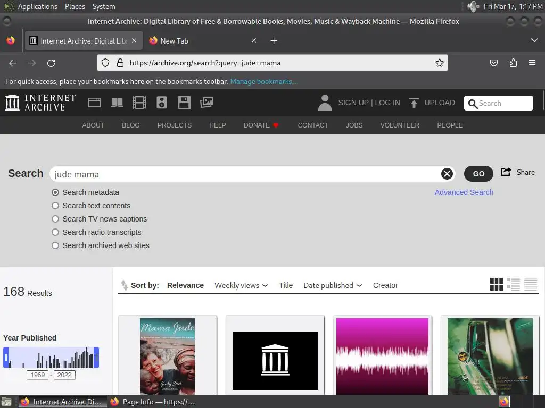Click the Year Published histogram
This screenshot has width=545, height=408.
click(51, 358)
